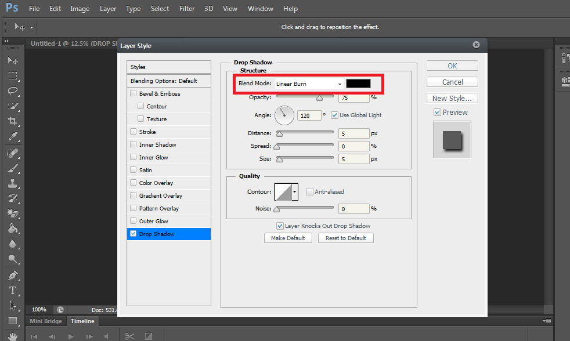Viewport: 570px width, 341px height.
Task: Select the Brush tool
Action: coord(13,168)
